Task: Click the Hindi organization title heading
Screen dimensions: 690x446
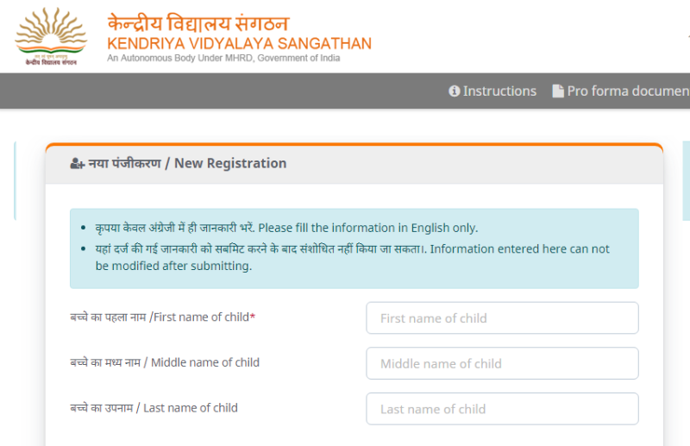Action: tap(198, 23)
